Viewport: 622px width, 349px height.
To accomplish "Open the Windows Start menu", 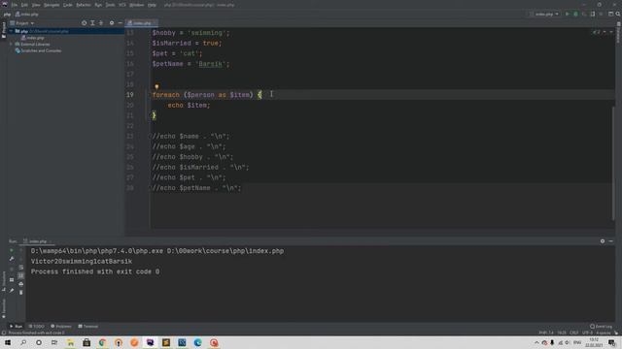I will pyautogui.click(x=8, y=342).
